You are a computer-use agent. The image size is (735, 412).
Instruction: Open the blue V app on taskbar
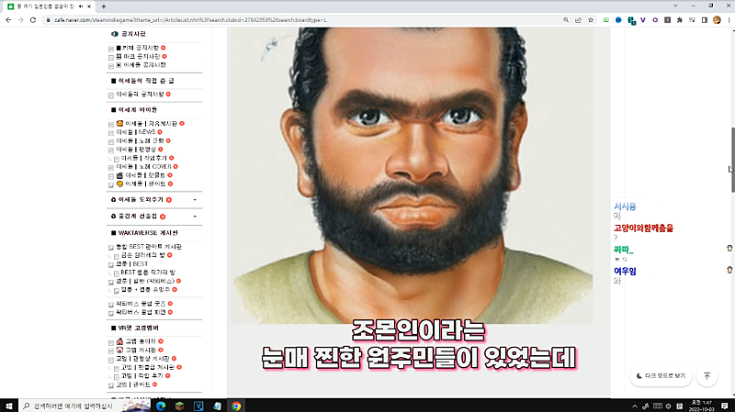[198, 406]
